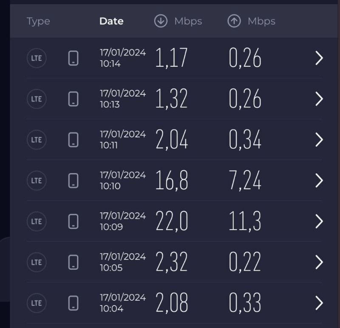Click phone device icon for 10:05 result
Image resolution: width=340 pixels, height=328 pixels.
click(74, 262)
